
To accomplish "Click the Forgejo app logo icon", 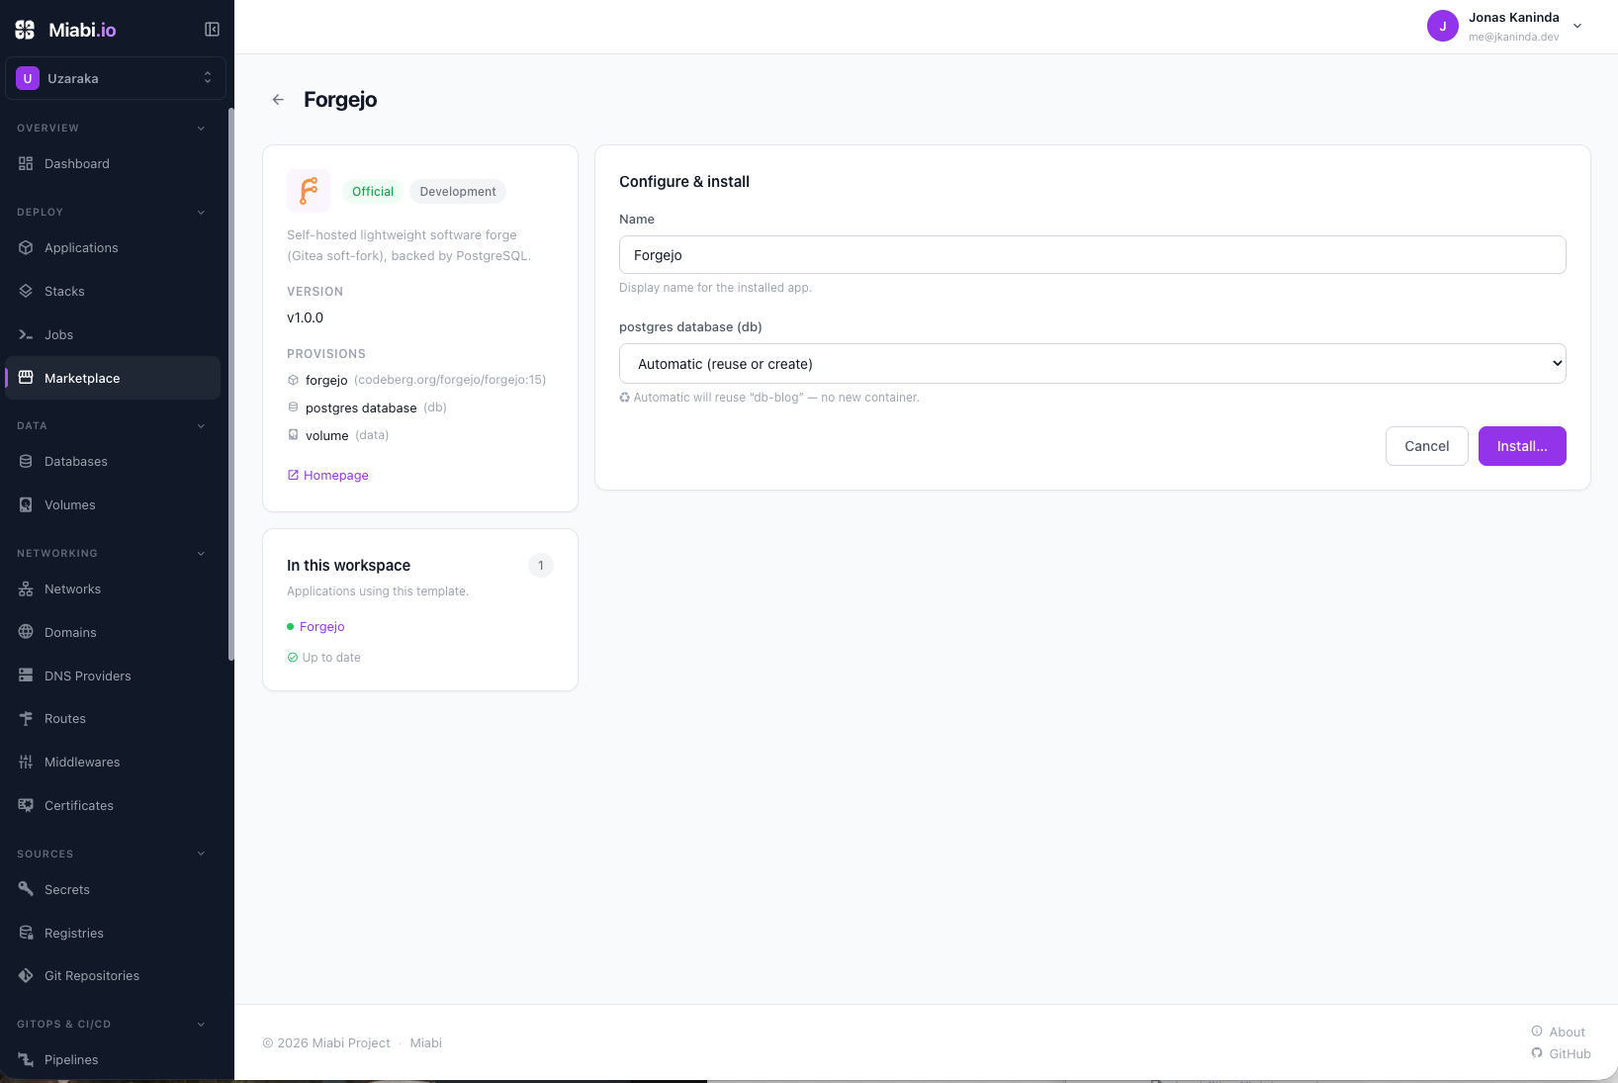I will click(309, 191).
